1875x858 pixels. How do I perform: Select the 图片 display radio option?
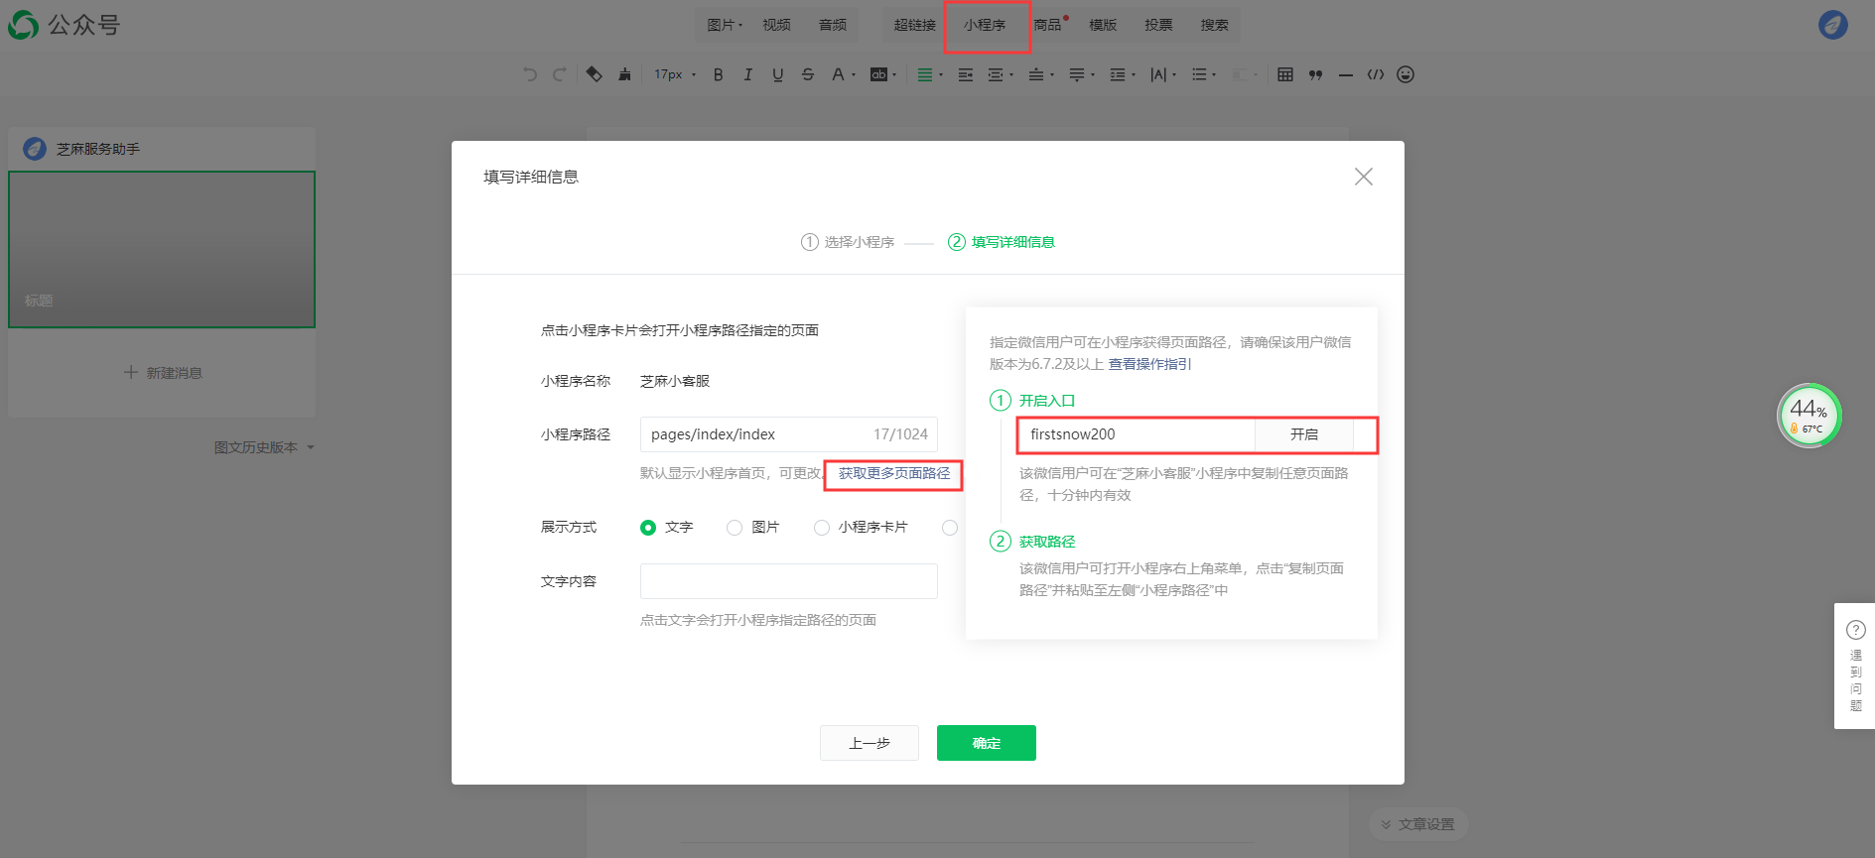tap(735, 528)
